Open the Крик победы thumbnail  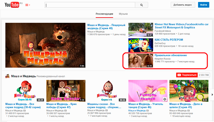66,91
